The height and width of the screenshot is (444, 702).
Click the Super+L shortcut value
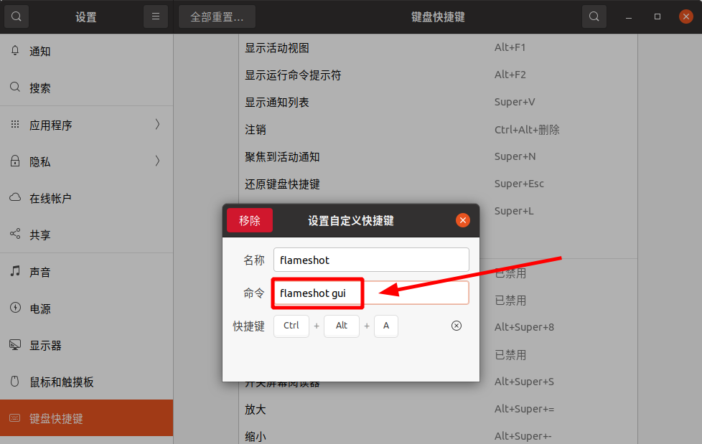click(x=514, y=211)
